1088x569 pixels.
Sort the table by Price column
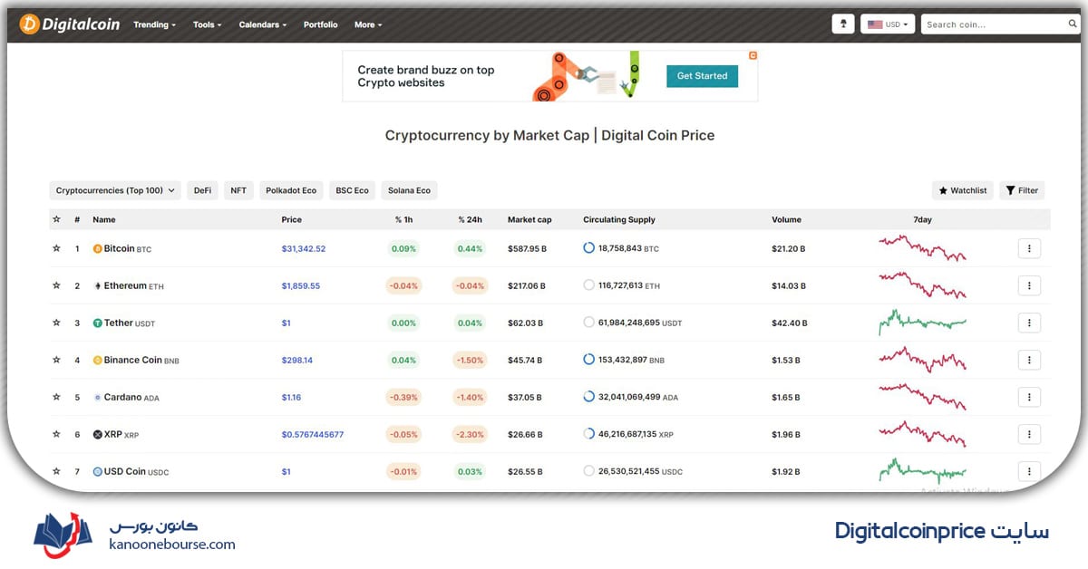(292, 219)
